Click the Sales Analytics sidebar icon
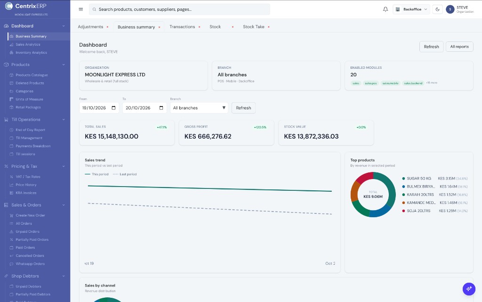The image size is (482, 302). coord(11,45)
